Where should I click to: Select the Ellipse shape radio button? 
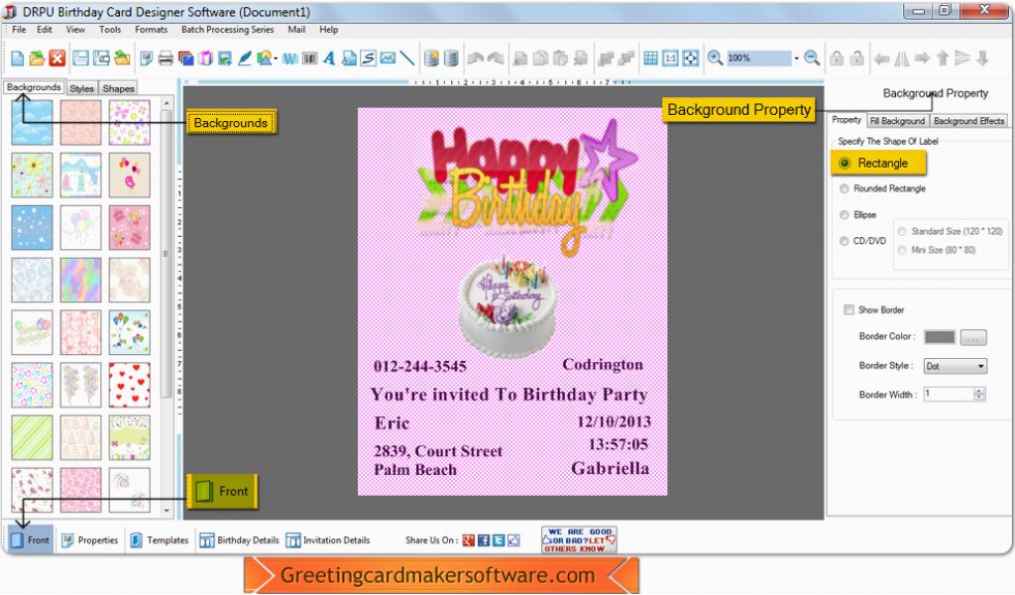(x=845, y=215)
